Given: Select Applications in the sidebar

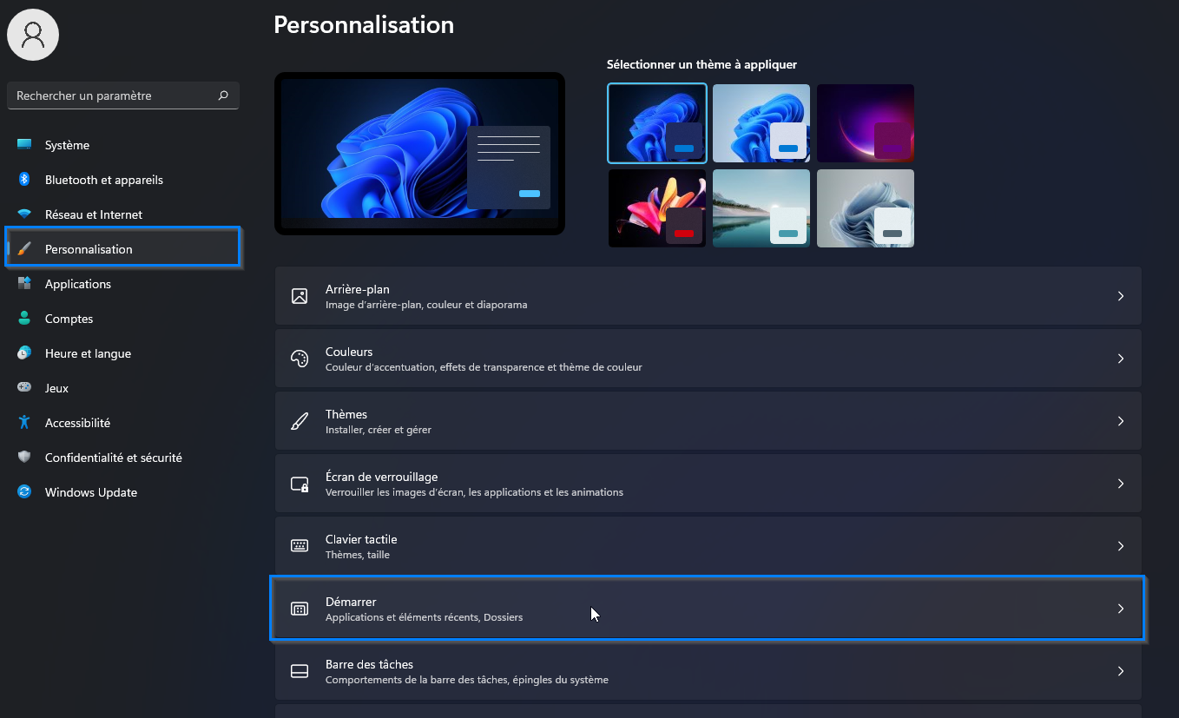Looking at the screenshot, I should tap(78, 284).
